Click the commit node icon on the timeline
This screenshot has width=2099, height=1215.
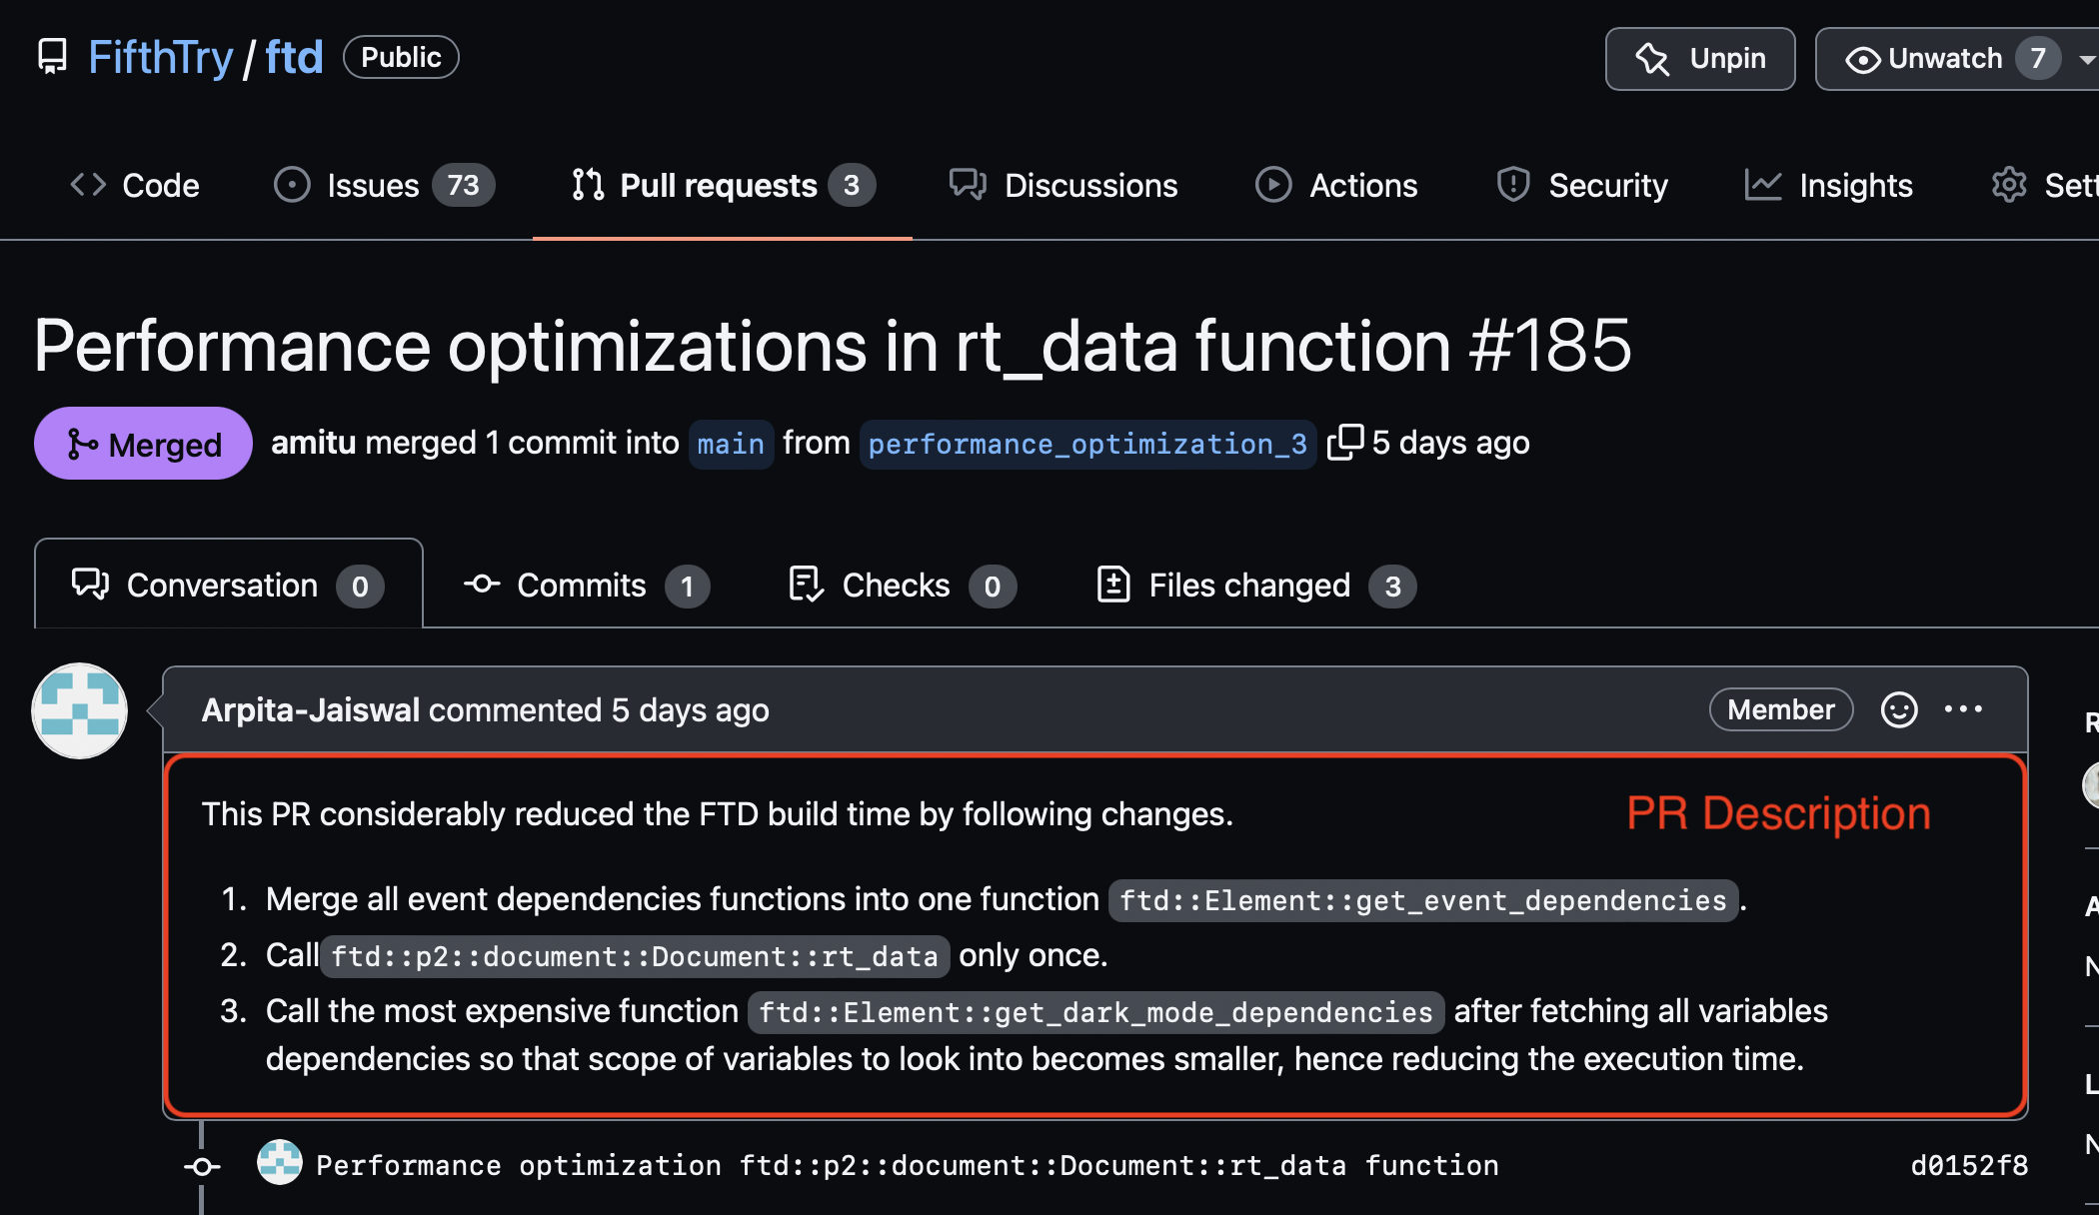tap(202, 1166)
